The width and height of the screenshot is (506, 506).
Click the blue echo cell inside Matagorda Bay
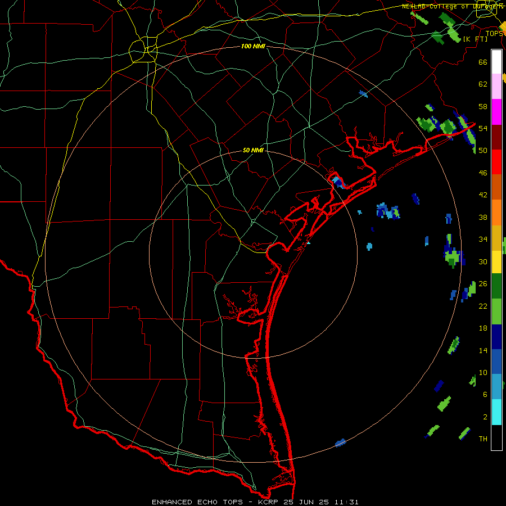[x=338, y=182]
